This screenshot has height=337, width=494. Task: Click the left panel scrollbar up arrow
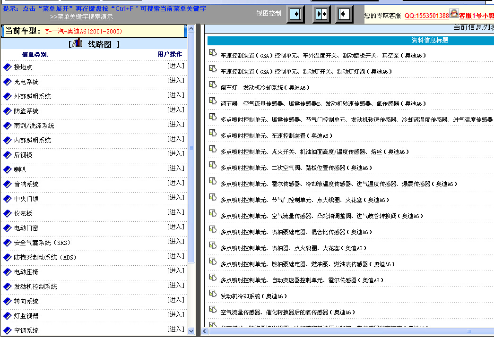191,28
